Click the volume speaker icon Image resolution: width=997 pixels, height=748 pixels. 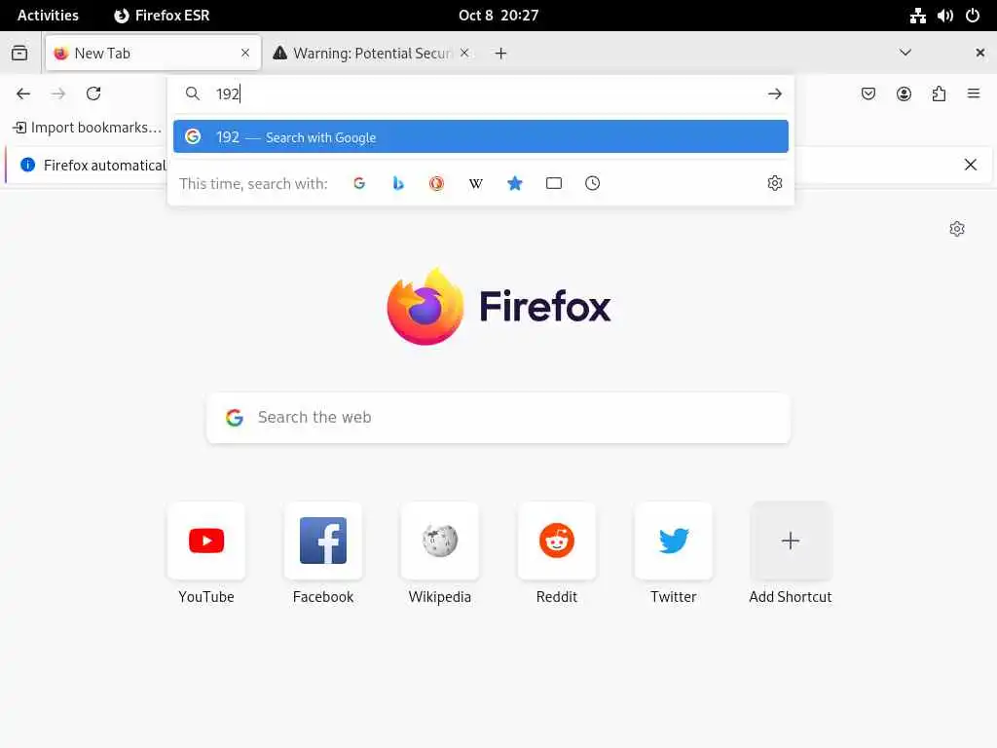944,16
